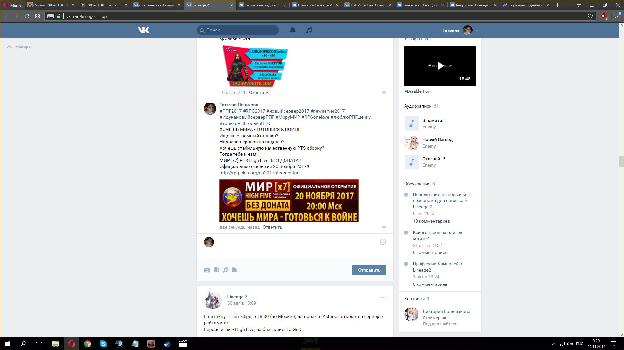Toggle the Opera VPN badge
Screen dimensions: 624x350
click(50, 16)
